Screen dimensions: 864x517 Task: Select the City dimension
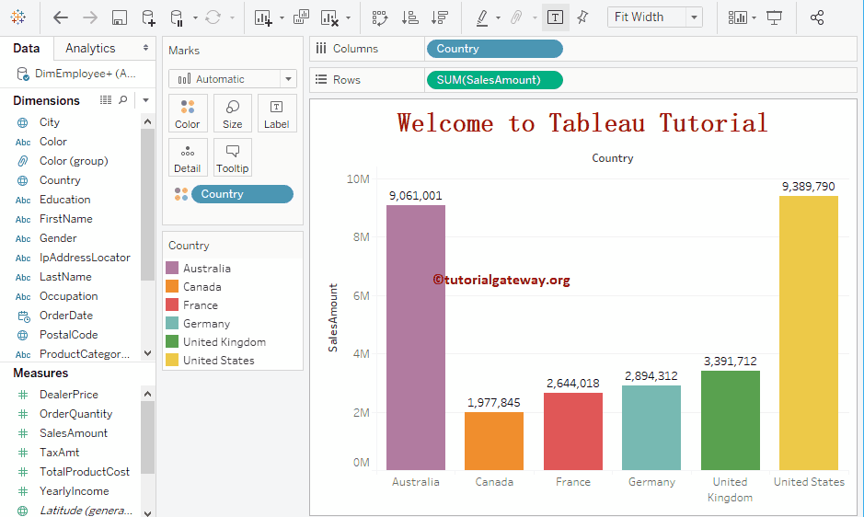point(50,122)
